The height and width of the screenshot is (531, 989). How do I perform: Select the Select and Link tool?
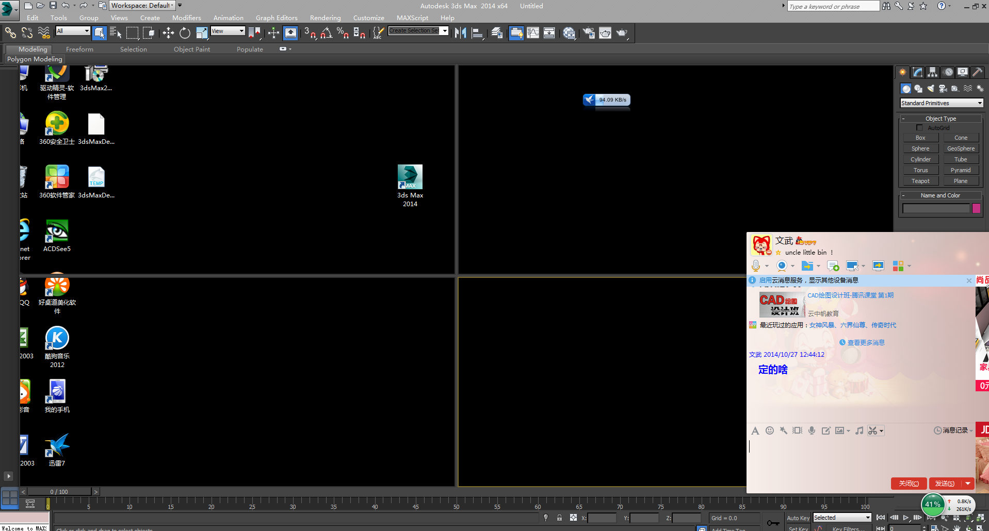10,33
